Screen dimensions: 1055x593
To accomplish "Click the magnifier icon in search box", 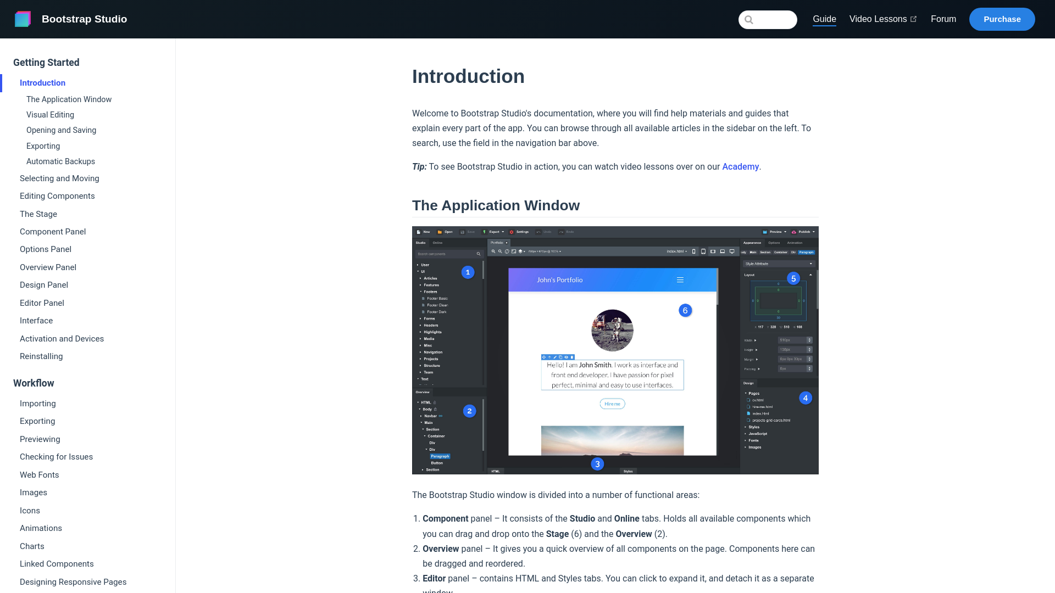I will [748, 20].
